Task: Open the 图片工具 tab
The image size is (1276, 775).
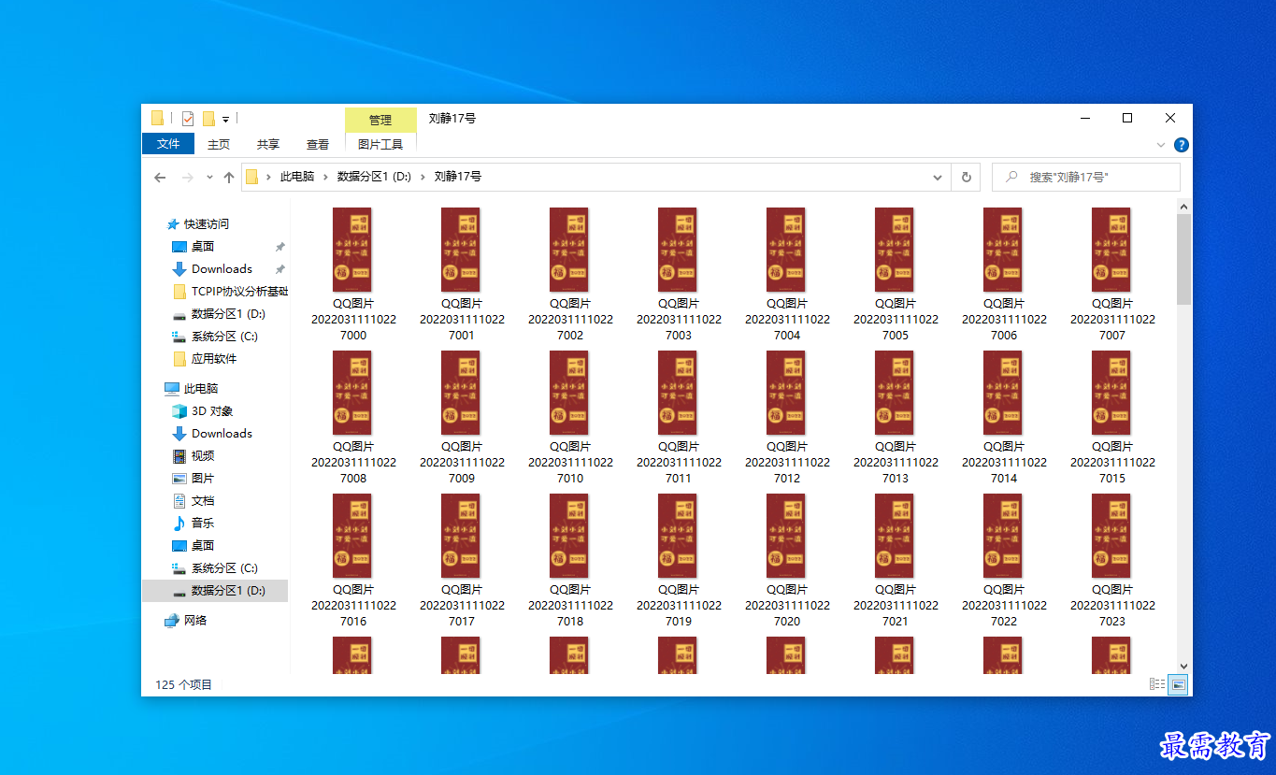Action: click(x=380, y=144)
